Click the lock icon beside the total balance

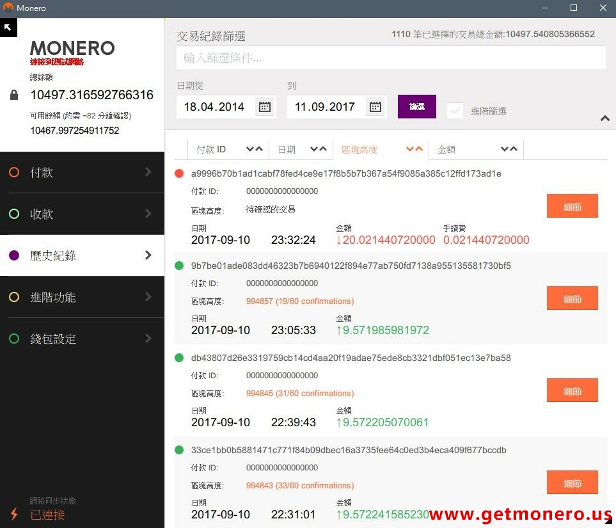(x=13, y=95)
